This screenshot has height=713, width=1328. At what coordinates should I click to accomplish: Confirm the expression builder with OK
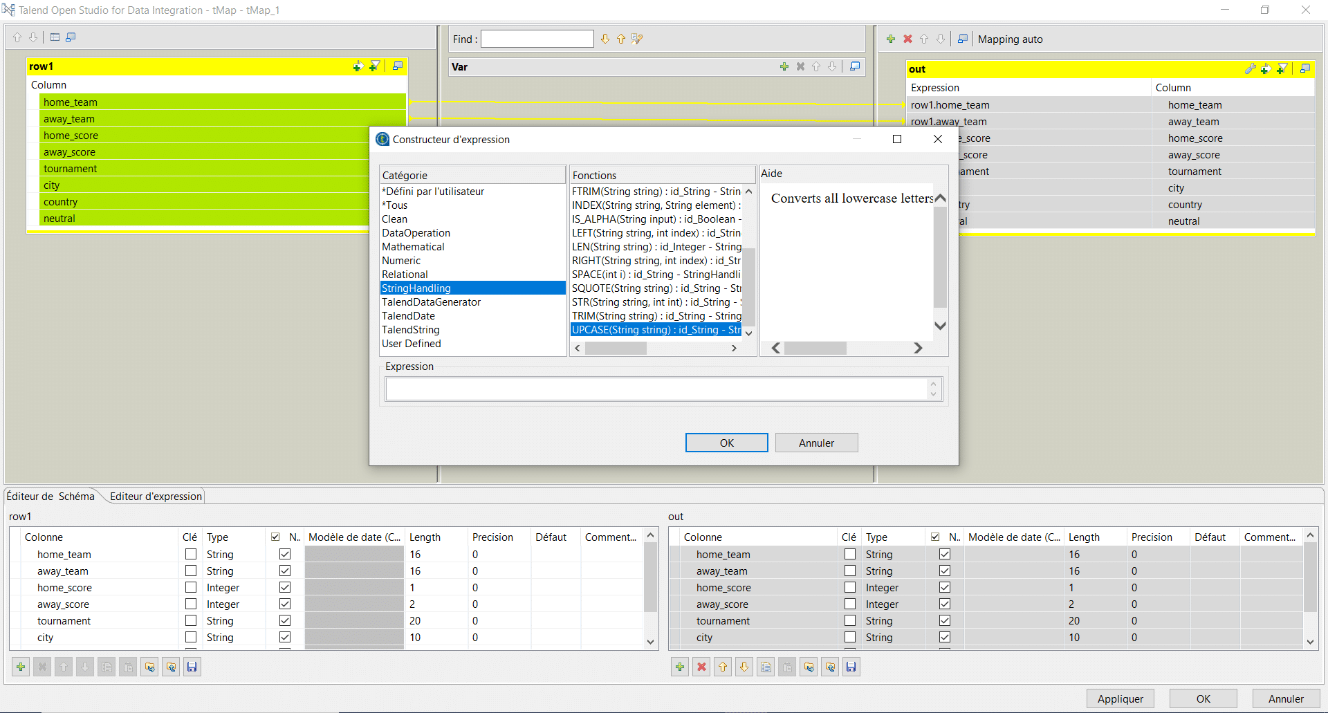(726, 443)
